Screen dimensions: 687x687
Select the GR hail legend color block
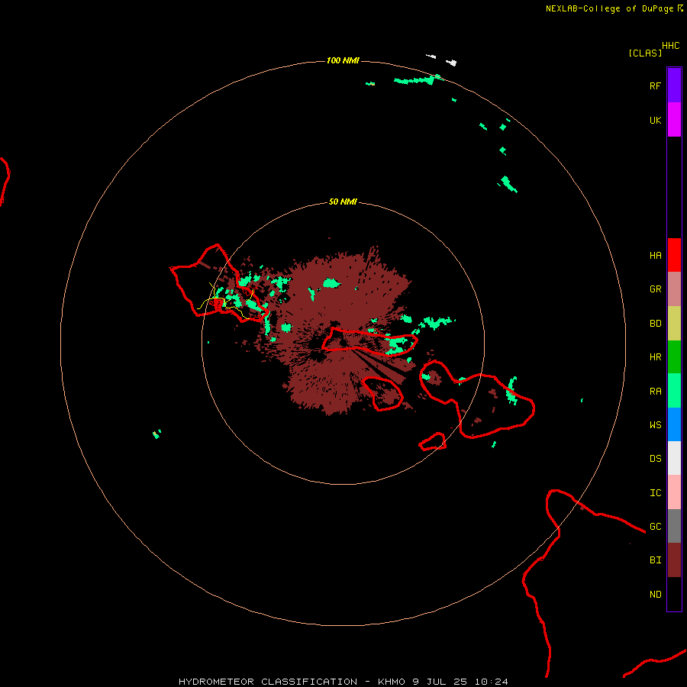674,289
